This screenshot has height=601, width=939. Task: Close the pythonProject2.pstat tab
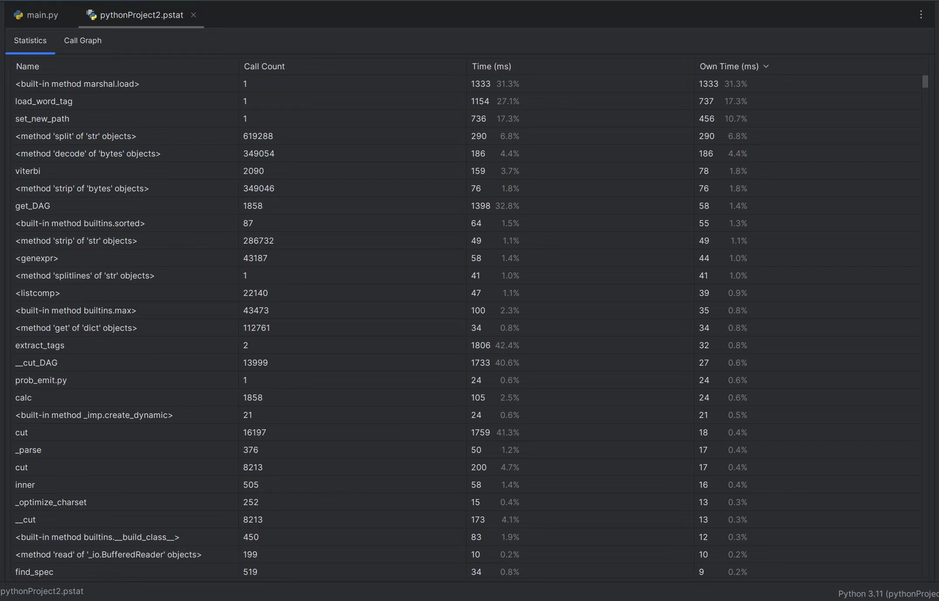click(193, 15)
